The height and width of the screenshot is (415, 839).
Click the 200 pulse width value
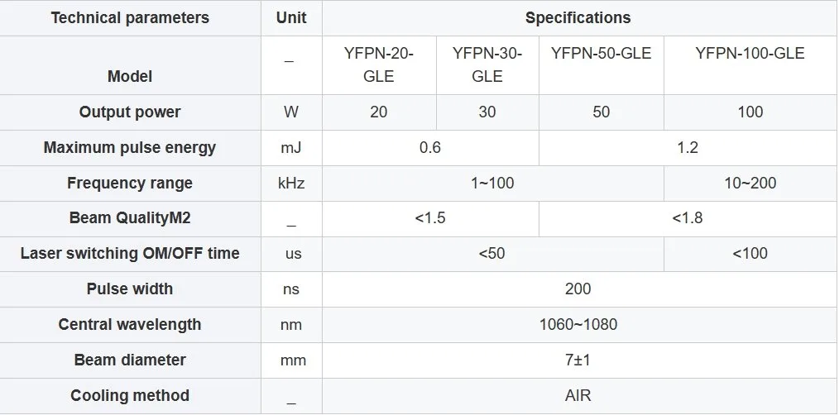[x=578, y=289]
